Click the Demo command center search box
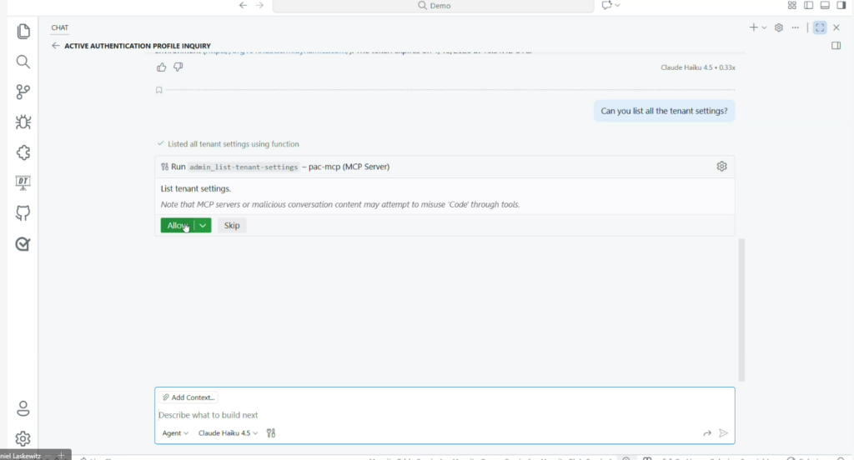This screenshot has width=854, height=460. click(x=433, y=6)
